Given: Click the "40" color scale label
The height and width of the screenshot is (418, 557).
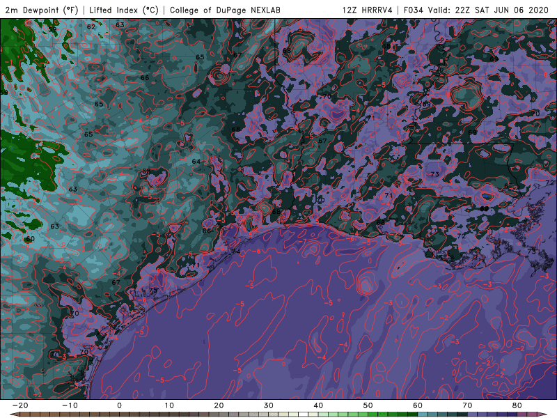Looking at the screenshot, I should click(318, 405).
